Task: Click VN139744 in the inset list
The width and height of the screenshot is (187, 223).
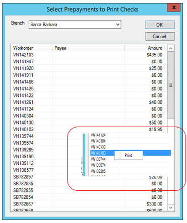Action: (98, 159)
